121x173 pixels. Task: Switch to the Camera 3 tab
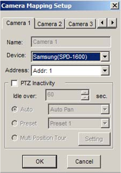[81, 24]
